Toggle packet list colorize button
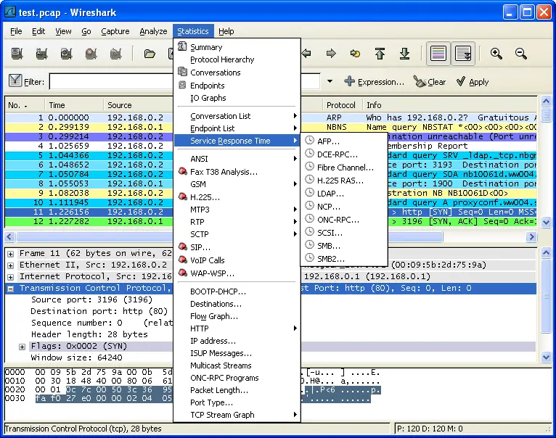This screenshot has width=556, height=438. pyautogui.click(x=438, y=54)
